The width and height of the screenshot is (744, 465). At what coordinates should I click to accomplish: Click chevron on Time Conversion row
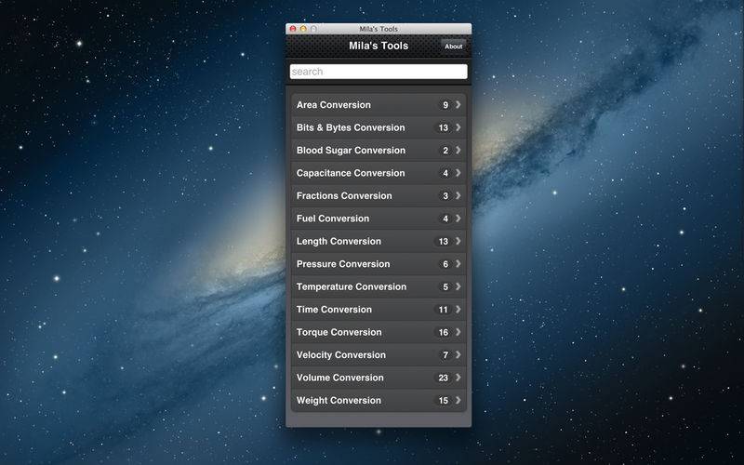458,310
